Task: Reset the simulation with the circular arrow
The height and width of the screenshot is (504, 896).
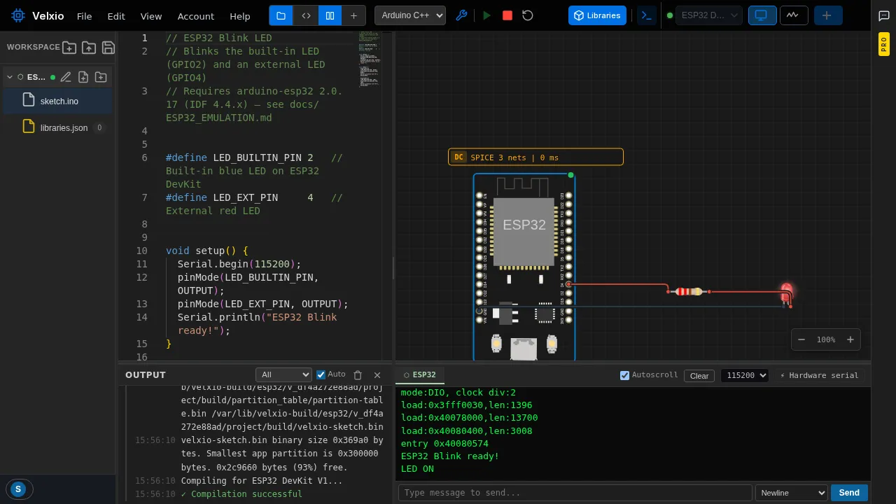Action: pyautogui.click(x=528, y=15)
